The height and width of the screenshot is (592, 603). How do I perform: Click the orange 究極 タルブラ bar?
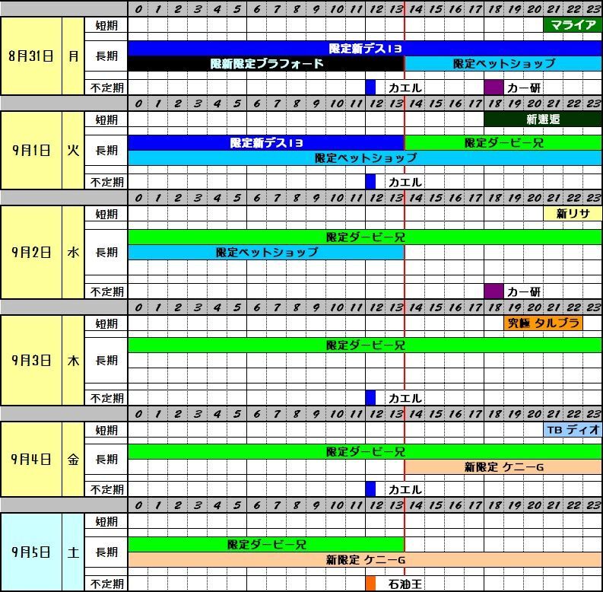coord(543,323)
